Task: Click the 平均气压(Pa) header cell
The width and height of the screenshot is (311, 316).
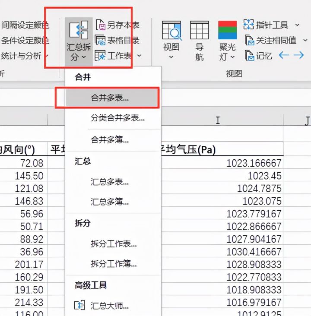Action: click(222, 149)
